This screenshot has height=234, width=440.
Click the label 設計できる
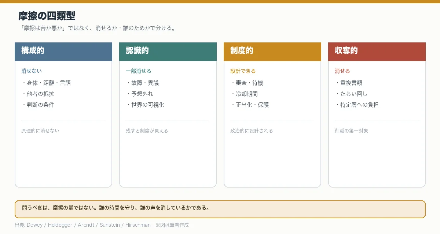click(x=243, y=71)
